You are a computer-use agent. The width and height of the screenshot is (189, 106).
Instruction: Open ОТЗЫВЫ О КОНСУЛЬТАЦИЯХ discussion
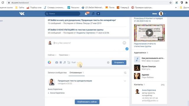[x=76, y=30]
